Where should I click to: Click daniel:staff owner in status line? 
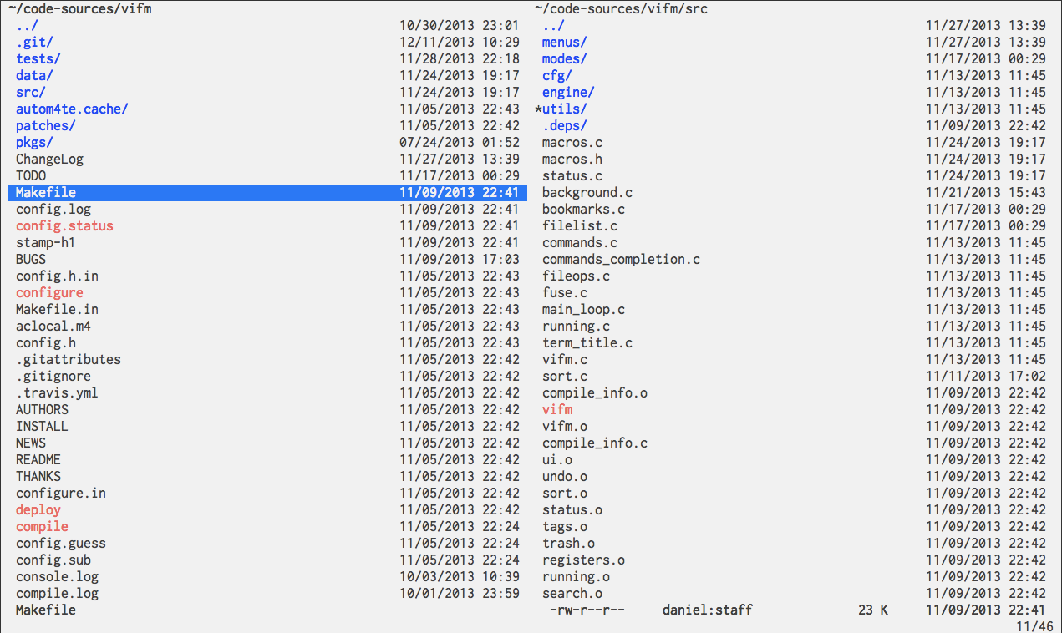pyautogui.click(x=708, y=610)
